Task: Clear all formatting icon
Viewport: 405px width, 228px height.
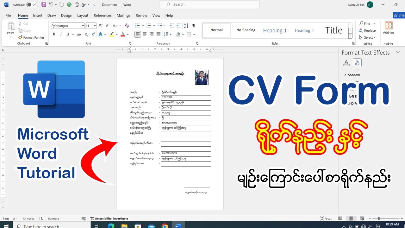Action: [127, 26]
